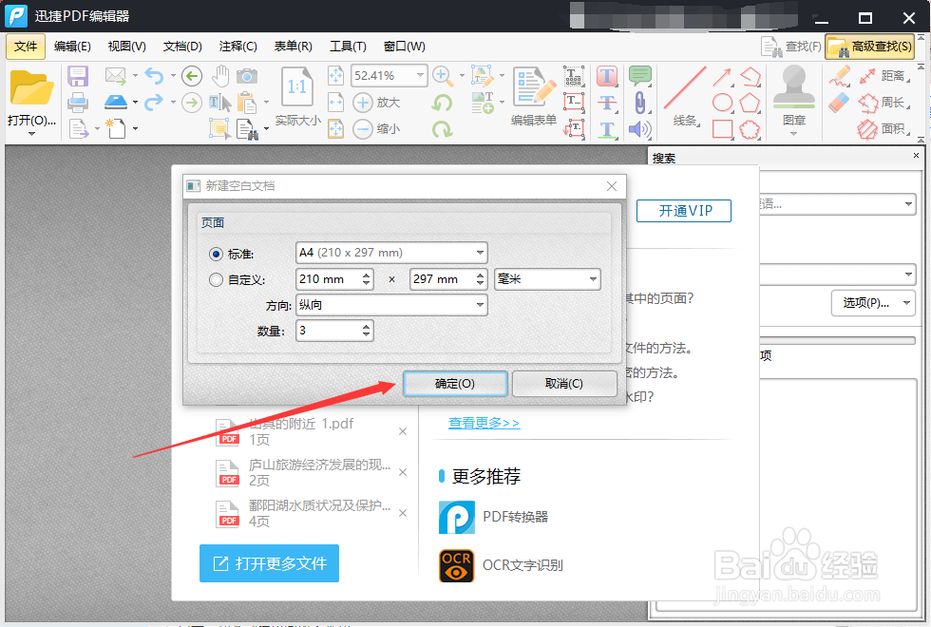Select the Eraser tool icon

pos(839,103)
